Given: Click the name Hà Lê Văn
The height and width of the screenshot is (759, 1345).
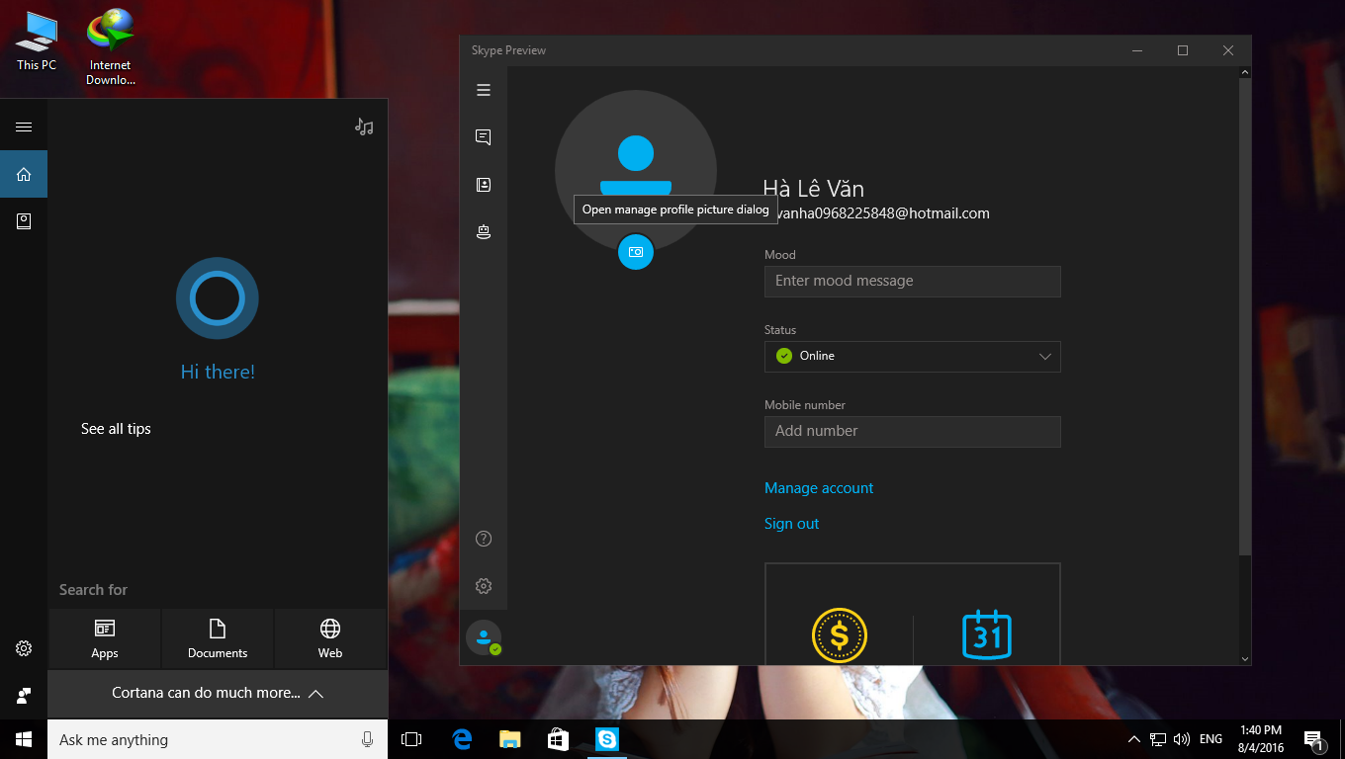Looking at the screenshot, I should coord(814,189).
